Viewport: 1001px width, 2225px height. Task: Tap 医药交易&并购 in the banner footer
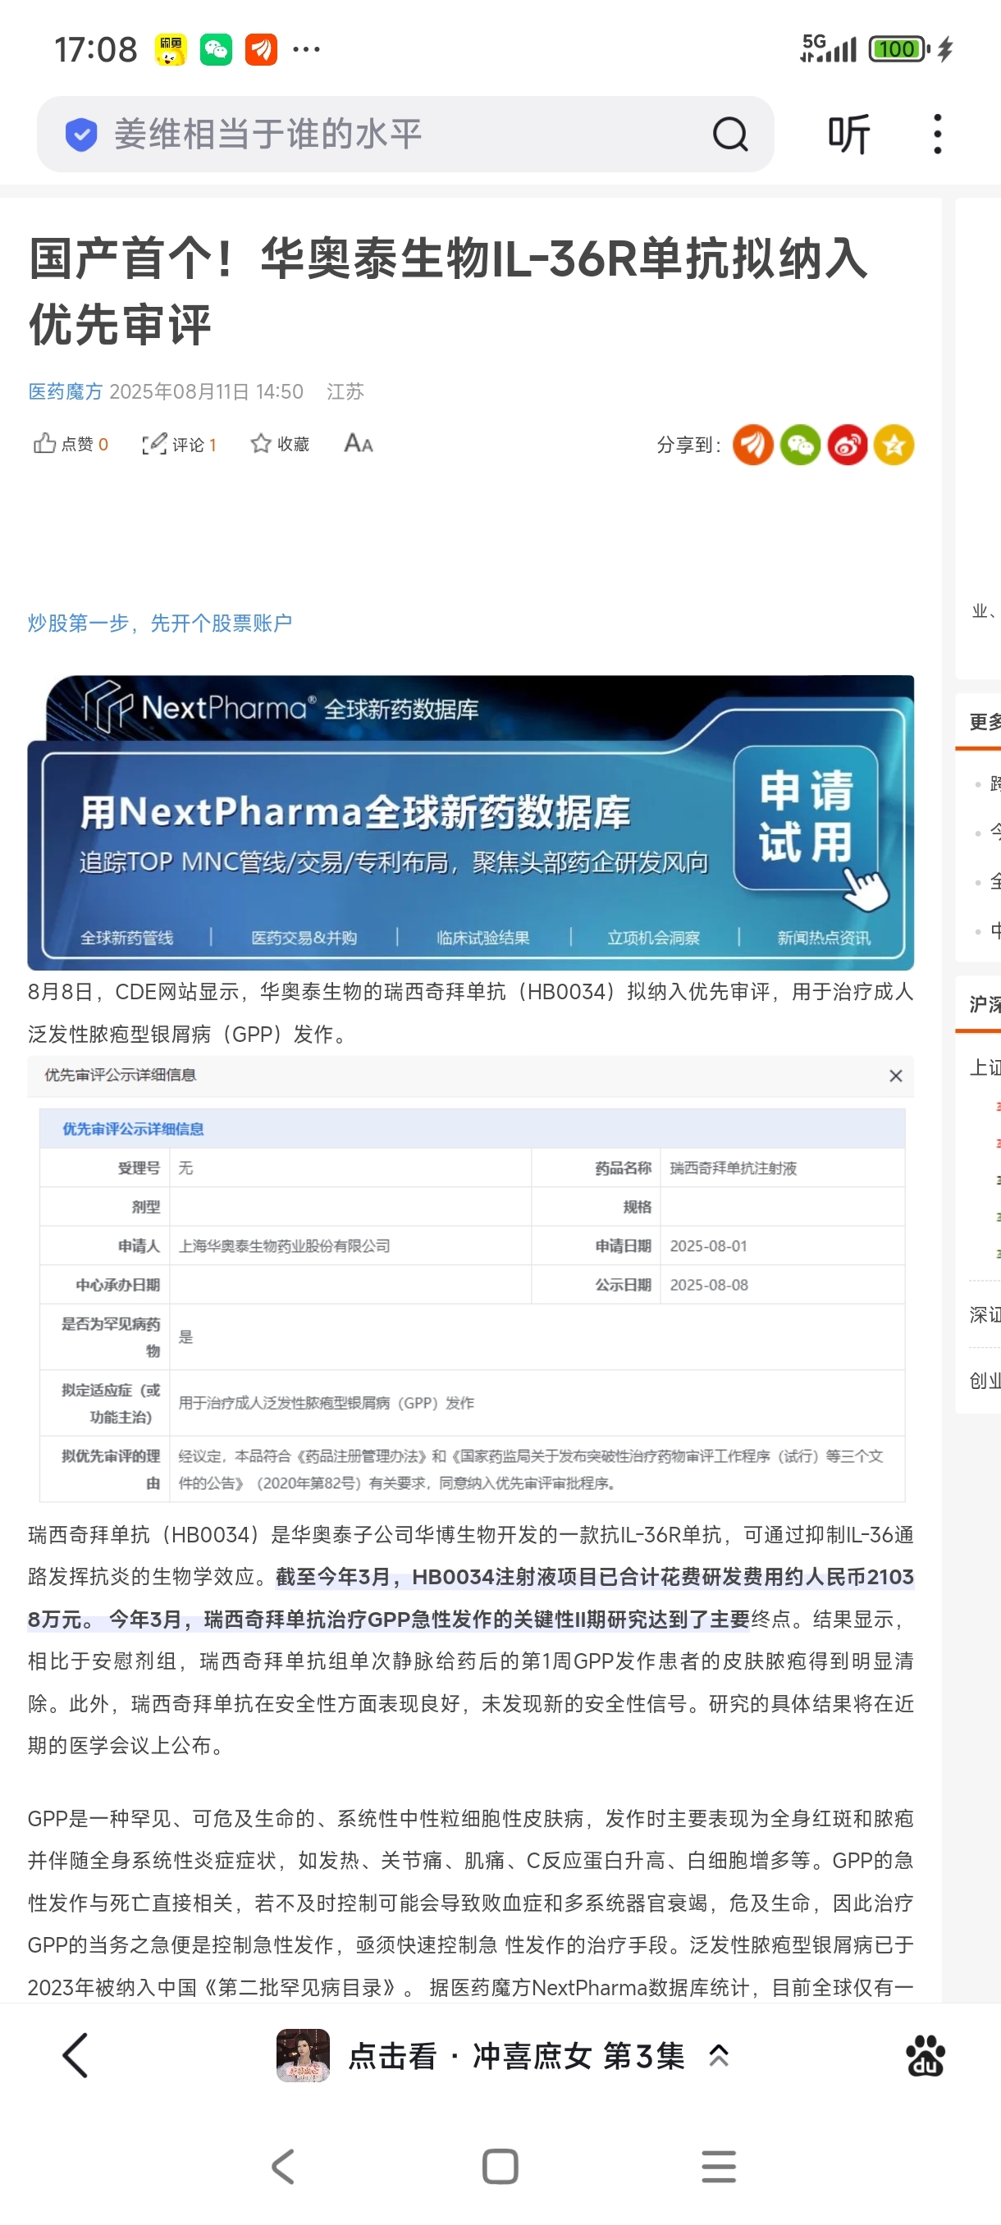tap(304, 937)
